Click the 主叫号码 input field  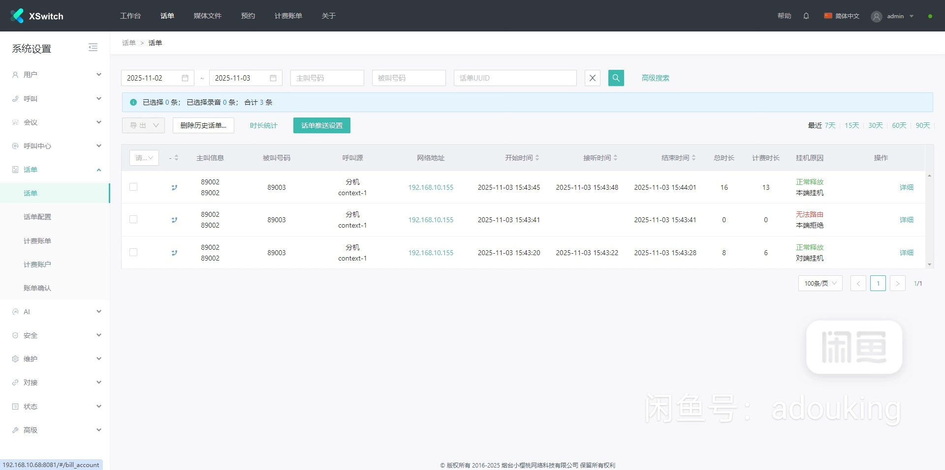click(x=327, y=78)
